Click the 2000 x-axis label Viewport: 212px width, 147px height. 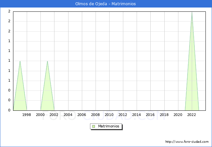40,115
